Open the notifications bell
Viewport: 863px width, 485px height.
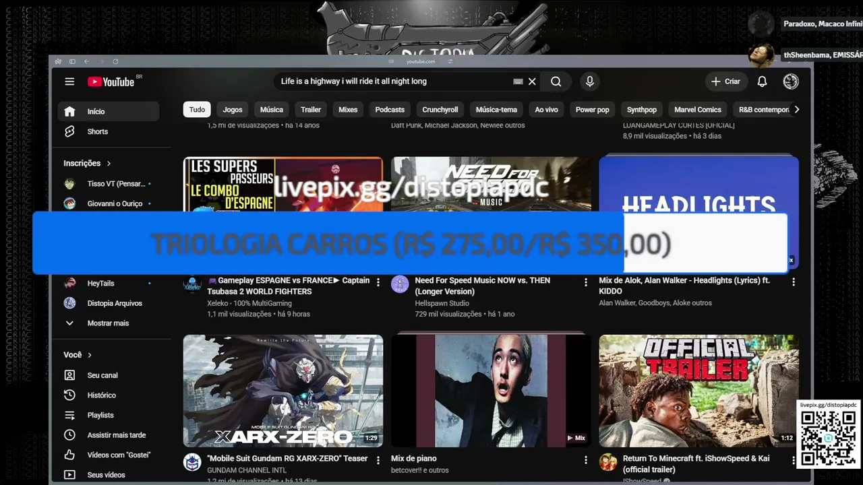tap(762, 82)
